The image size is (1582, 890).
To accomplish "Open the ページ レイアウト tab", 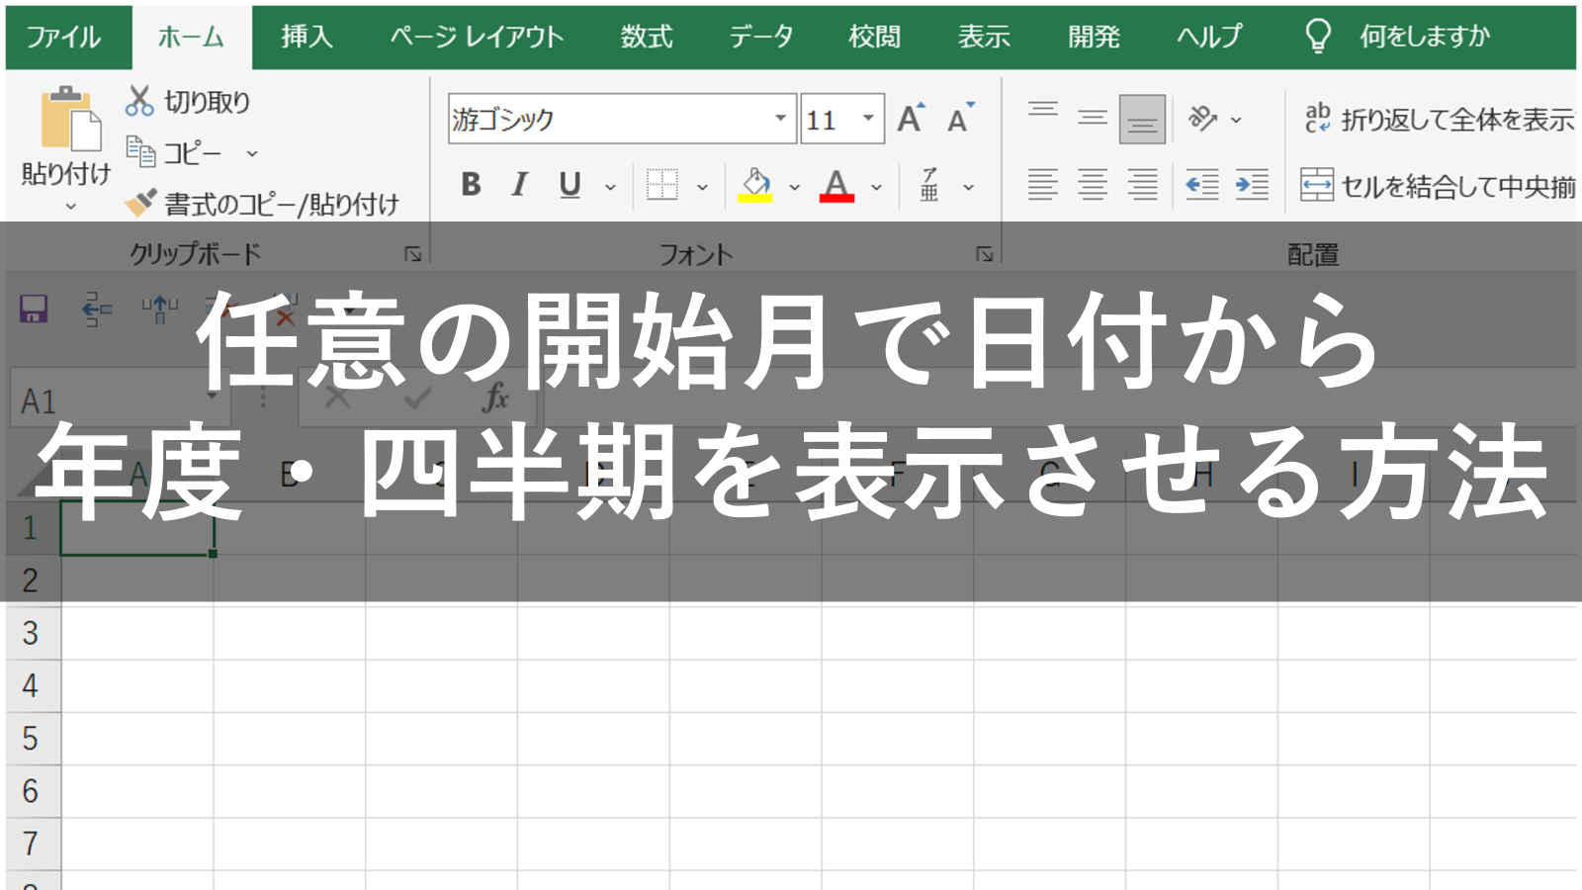I will point(477,38).
